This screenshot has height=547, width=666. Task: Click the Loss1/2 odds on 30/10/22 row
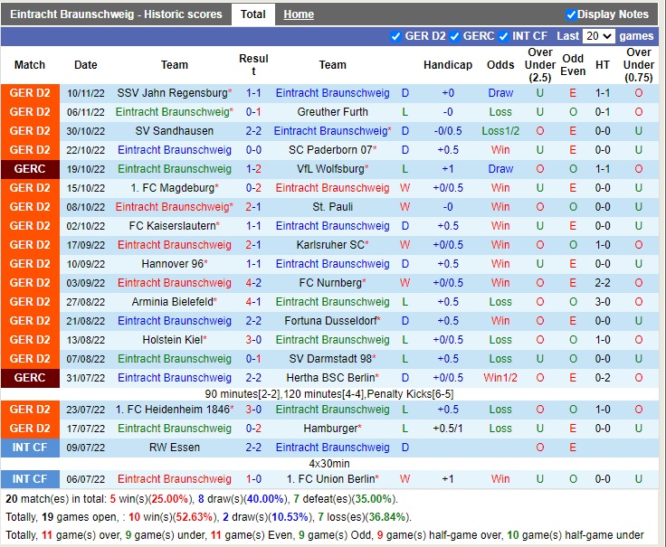tap(500, 131)
